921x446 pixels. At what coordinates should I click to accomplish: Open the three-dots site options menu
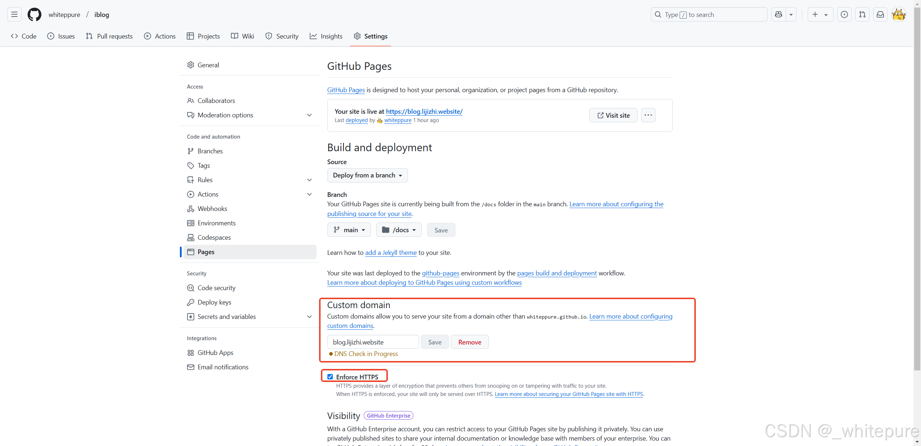pos(648,115)
